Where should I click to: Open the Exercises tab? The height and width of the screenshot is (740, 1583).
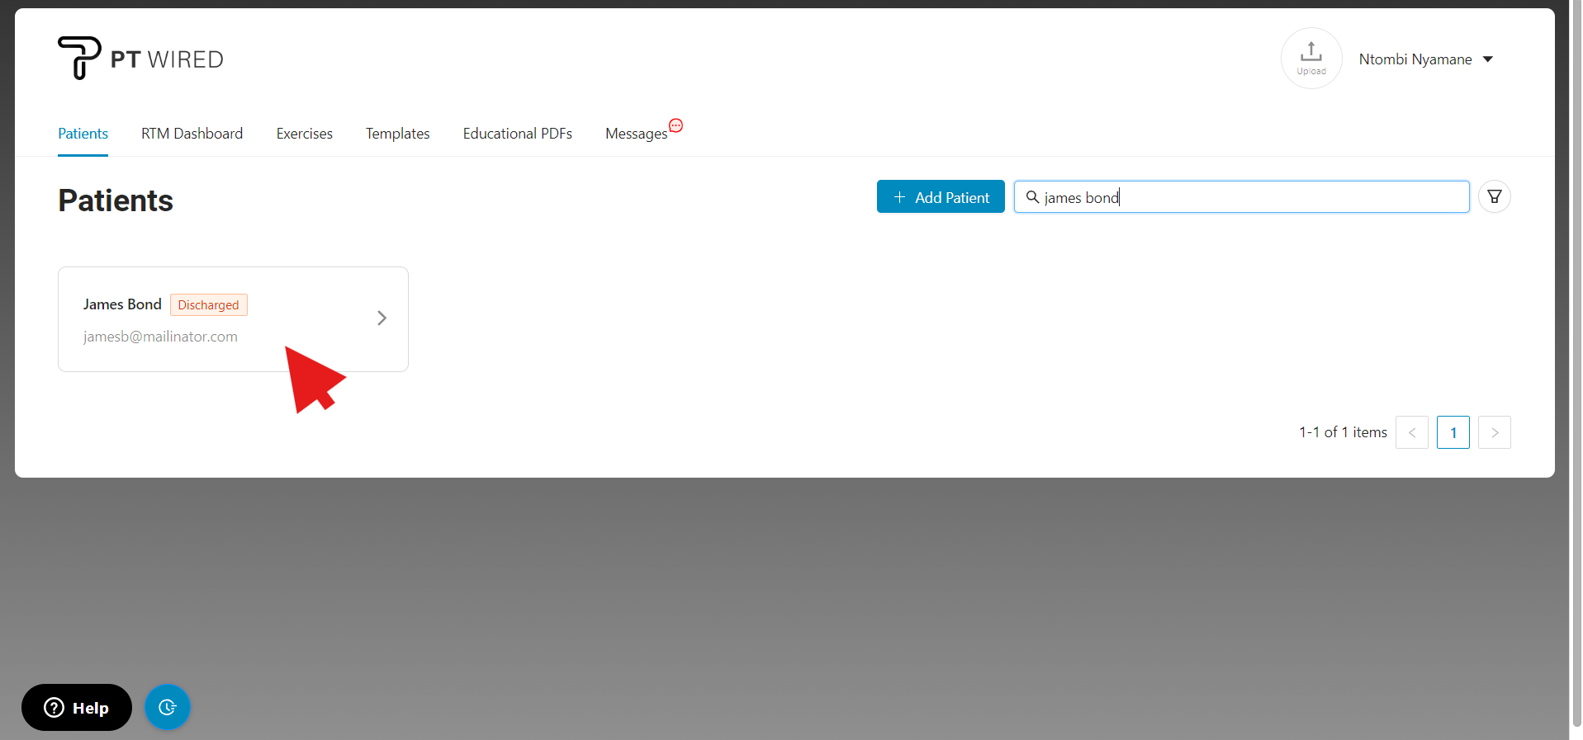[x=304, y=134]
